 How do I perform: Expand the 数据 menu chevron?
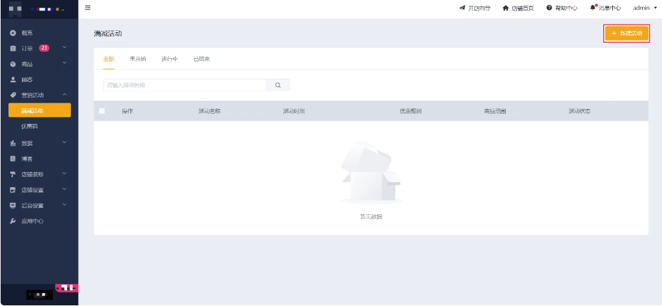tap(65, 143)
